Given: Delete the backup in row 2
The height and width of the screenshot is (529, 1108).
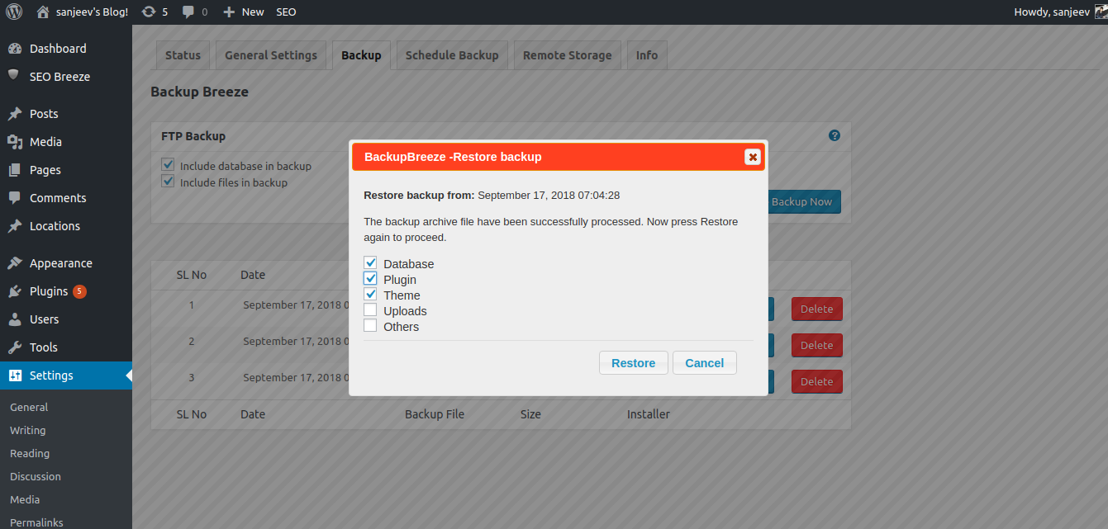Looking at the screenshot, I should pos(817,346).
